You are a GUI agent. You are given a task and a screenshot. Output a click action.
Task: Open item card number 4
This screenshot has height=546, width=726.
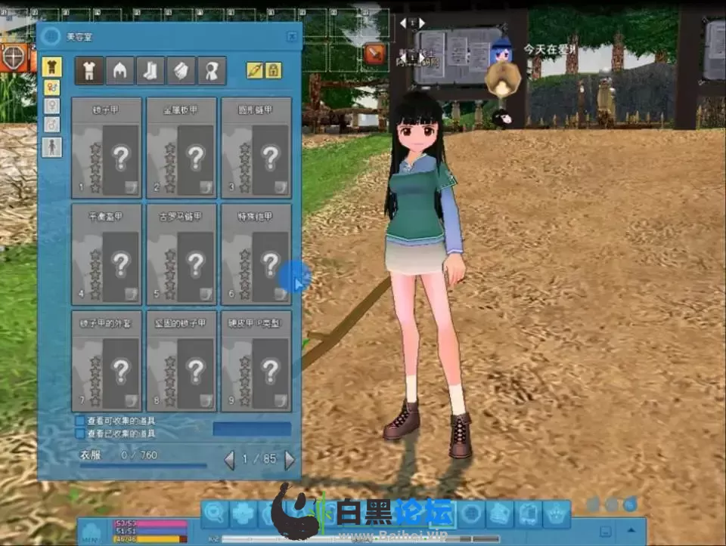click(107, 254)
